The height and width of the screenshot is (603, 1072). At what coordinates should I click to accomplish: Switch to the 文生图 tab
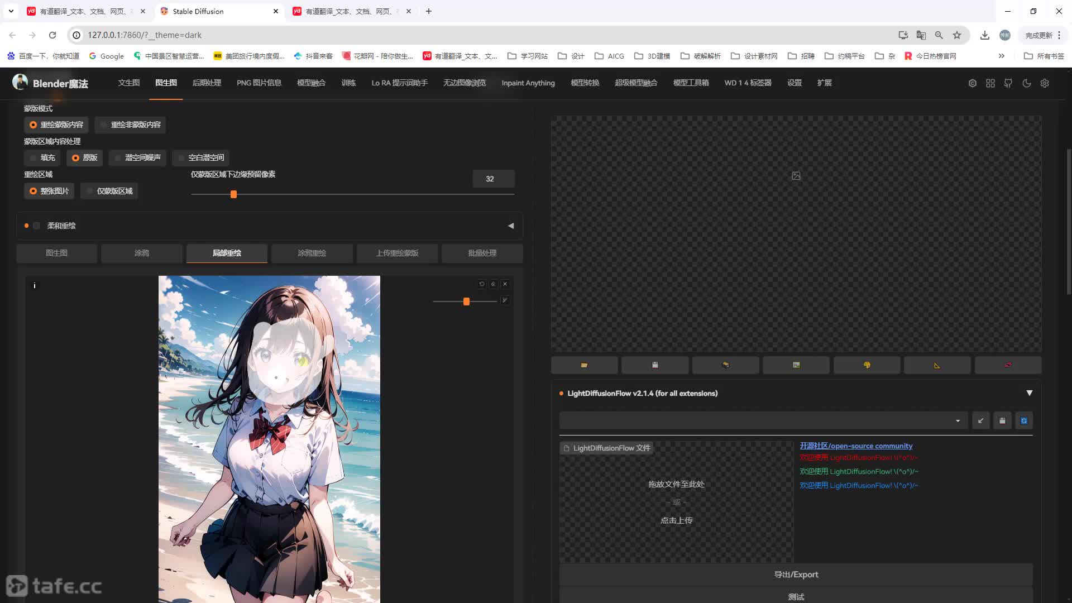coord(129,83)
